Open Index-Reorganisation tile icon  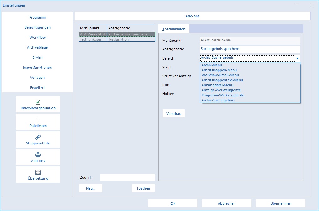point(38,102)
